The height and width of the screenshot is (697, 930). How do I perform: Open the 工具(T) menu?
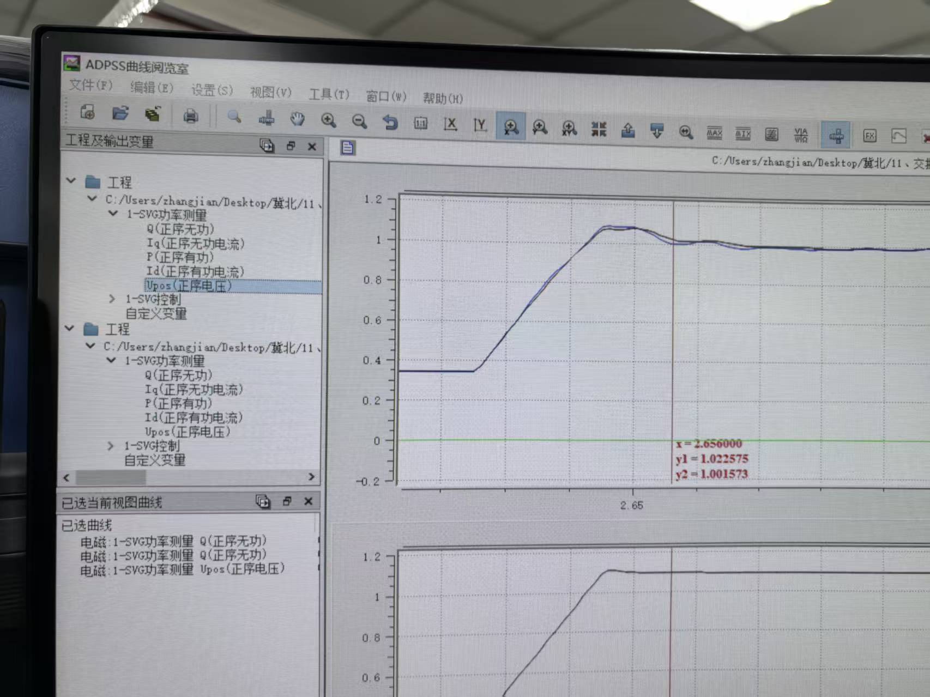[329, 94]
